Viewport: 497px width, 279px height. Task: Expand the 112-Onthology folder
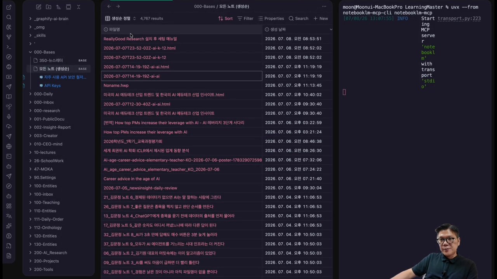(30, 227)
